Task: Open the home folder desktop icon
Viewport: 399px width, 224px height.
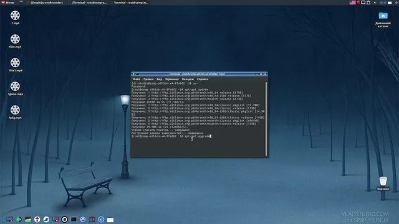Action: point(383,19)
